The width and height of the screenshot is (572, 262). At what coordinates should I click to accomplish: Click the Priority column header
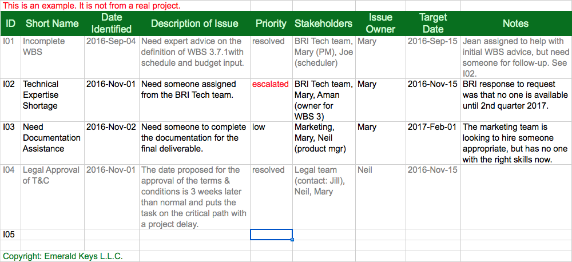point(271,23)
